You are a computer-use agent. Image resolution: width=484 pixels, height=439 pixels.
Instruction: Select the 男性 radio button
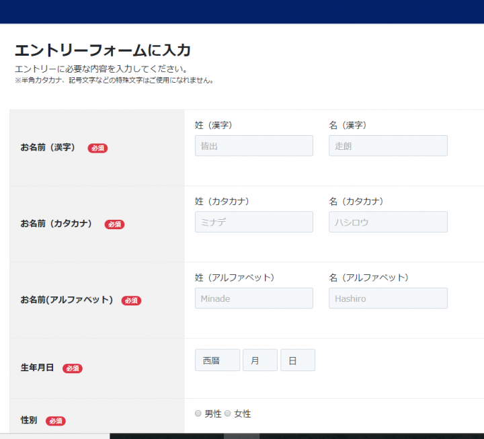198,414
